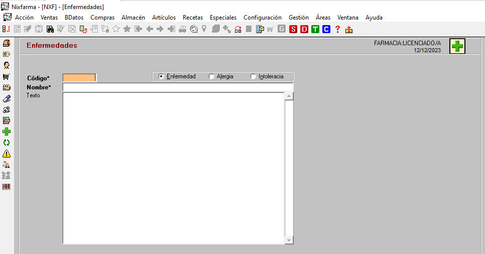Click the red S toolbar button
This screenshot has width=485, height=254.
point(293,30)
